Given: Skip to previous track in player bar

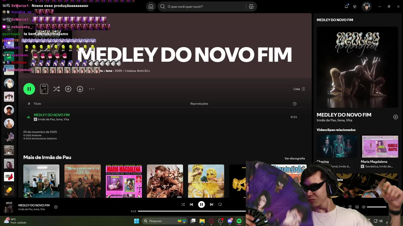Looking at the screenshot, I should tap(191, 204).
